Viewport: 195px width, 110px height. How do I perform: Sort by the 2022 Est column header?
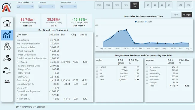tap(54, 34)
